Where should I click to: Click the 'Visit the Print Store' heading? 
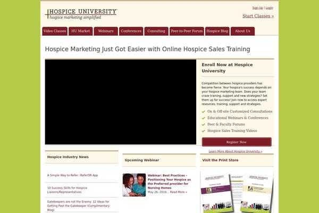(x=220, y=160)
